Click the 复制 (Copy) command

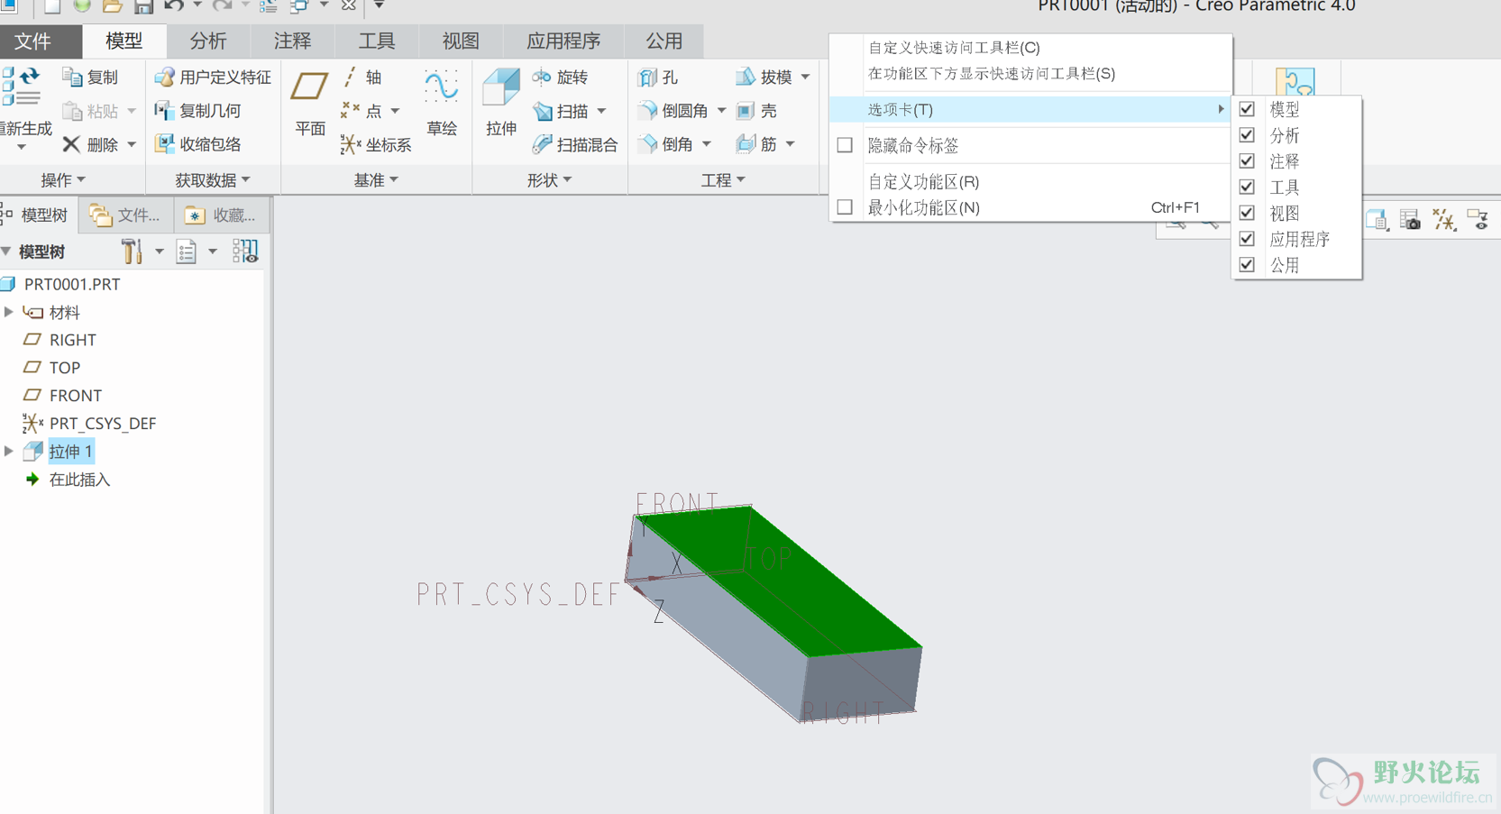(x=90, y=78)
